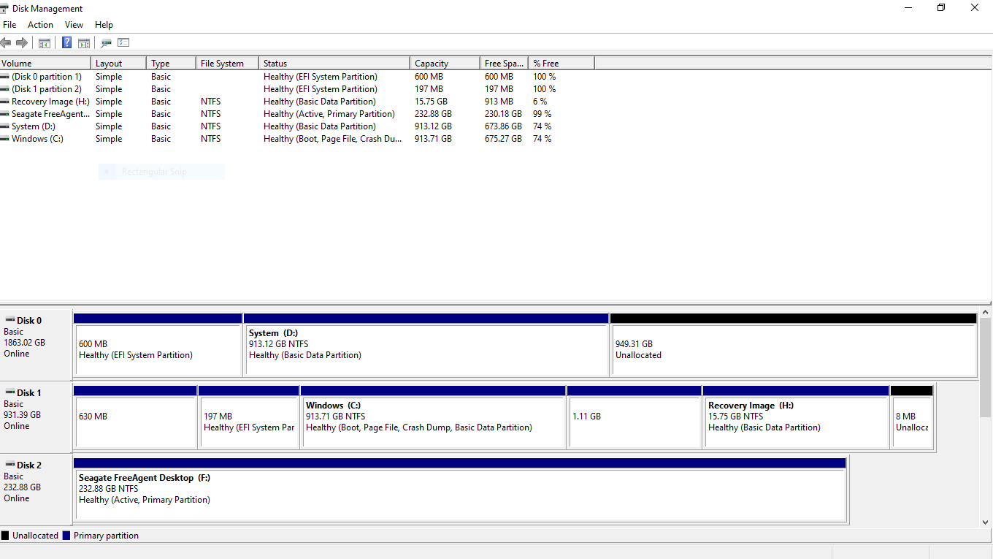Click the Disk 1 drive icon
This screenshot has width=993, height=559.
coord(10,392)
